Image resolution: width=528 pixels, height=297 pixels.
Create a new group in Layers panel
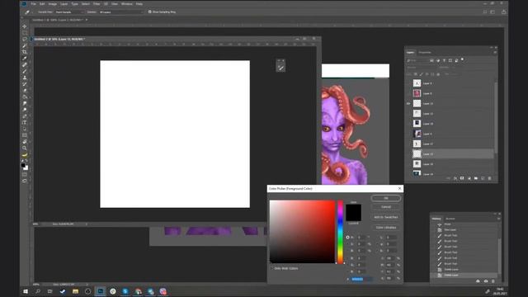[476, 178]
